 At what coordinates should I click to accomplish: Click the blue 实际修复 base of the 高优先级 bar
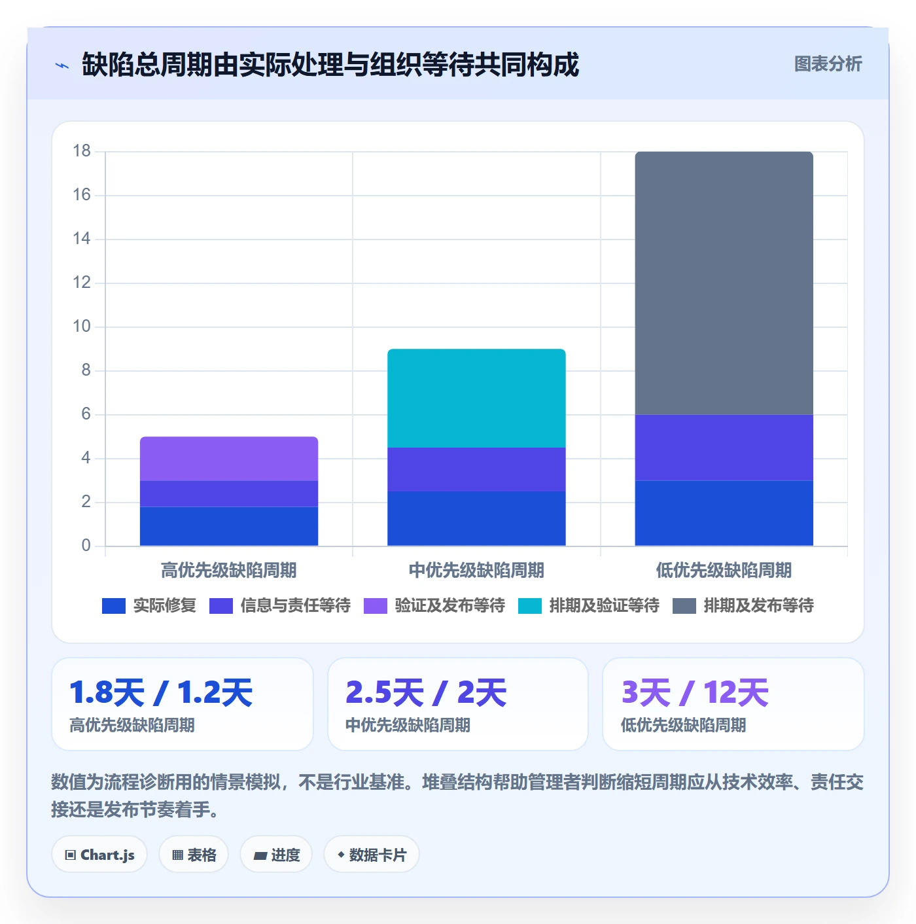[229, 526]
